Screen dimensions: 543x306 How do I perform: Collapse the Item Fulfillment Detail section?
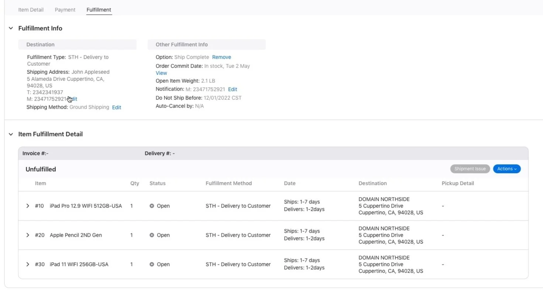point(11,134)
